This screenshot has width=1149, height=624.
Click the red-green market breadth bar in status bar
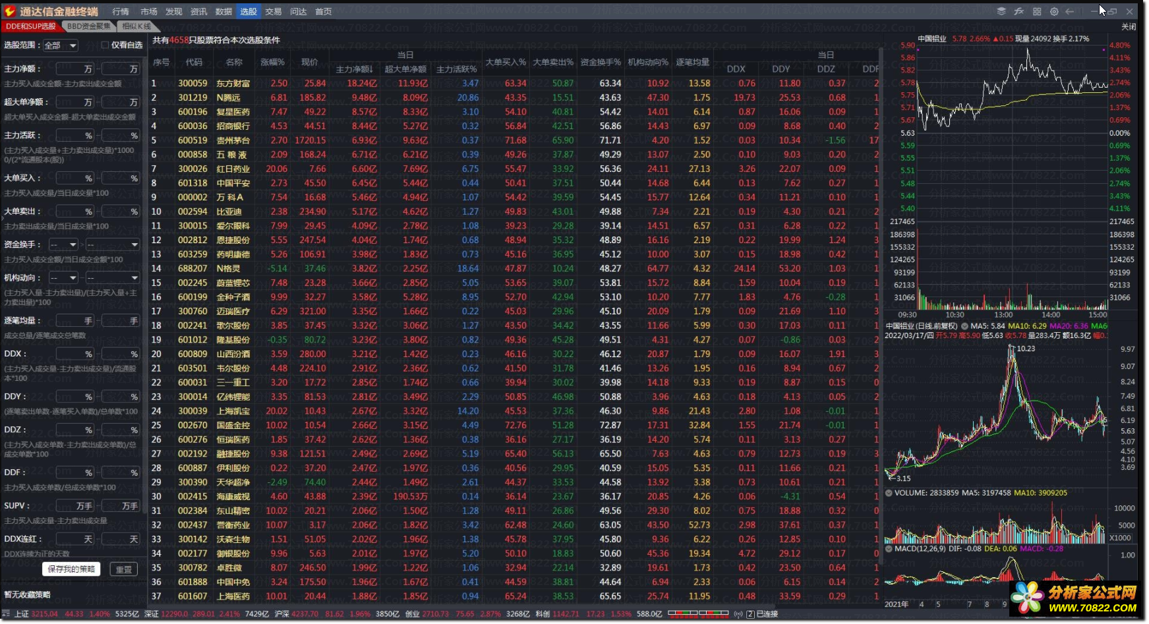(x=698, y=613)
